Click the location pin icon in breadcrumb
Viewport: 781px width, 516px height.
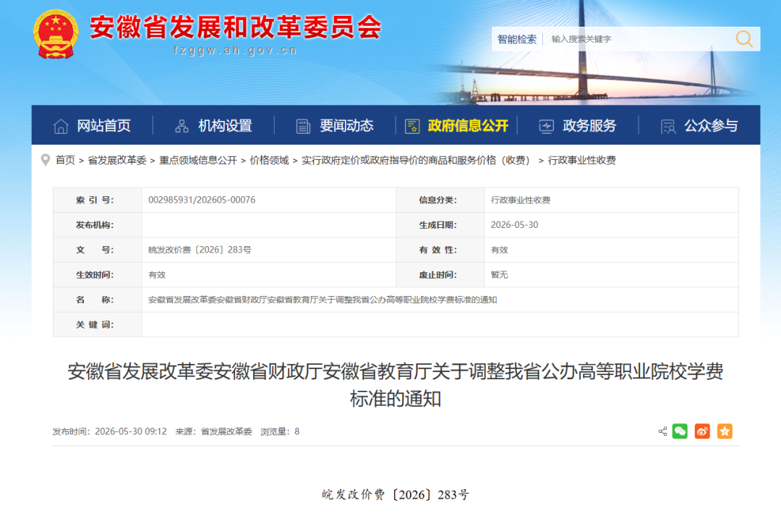click(46, 160)
